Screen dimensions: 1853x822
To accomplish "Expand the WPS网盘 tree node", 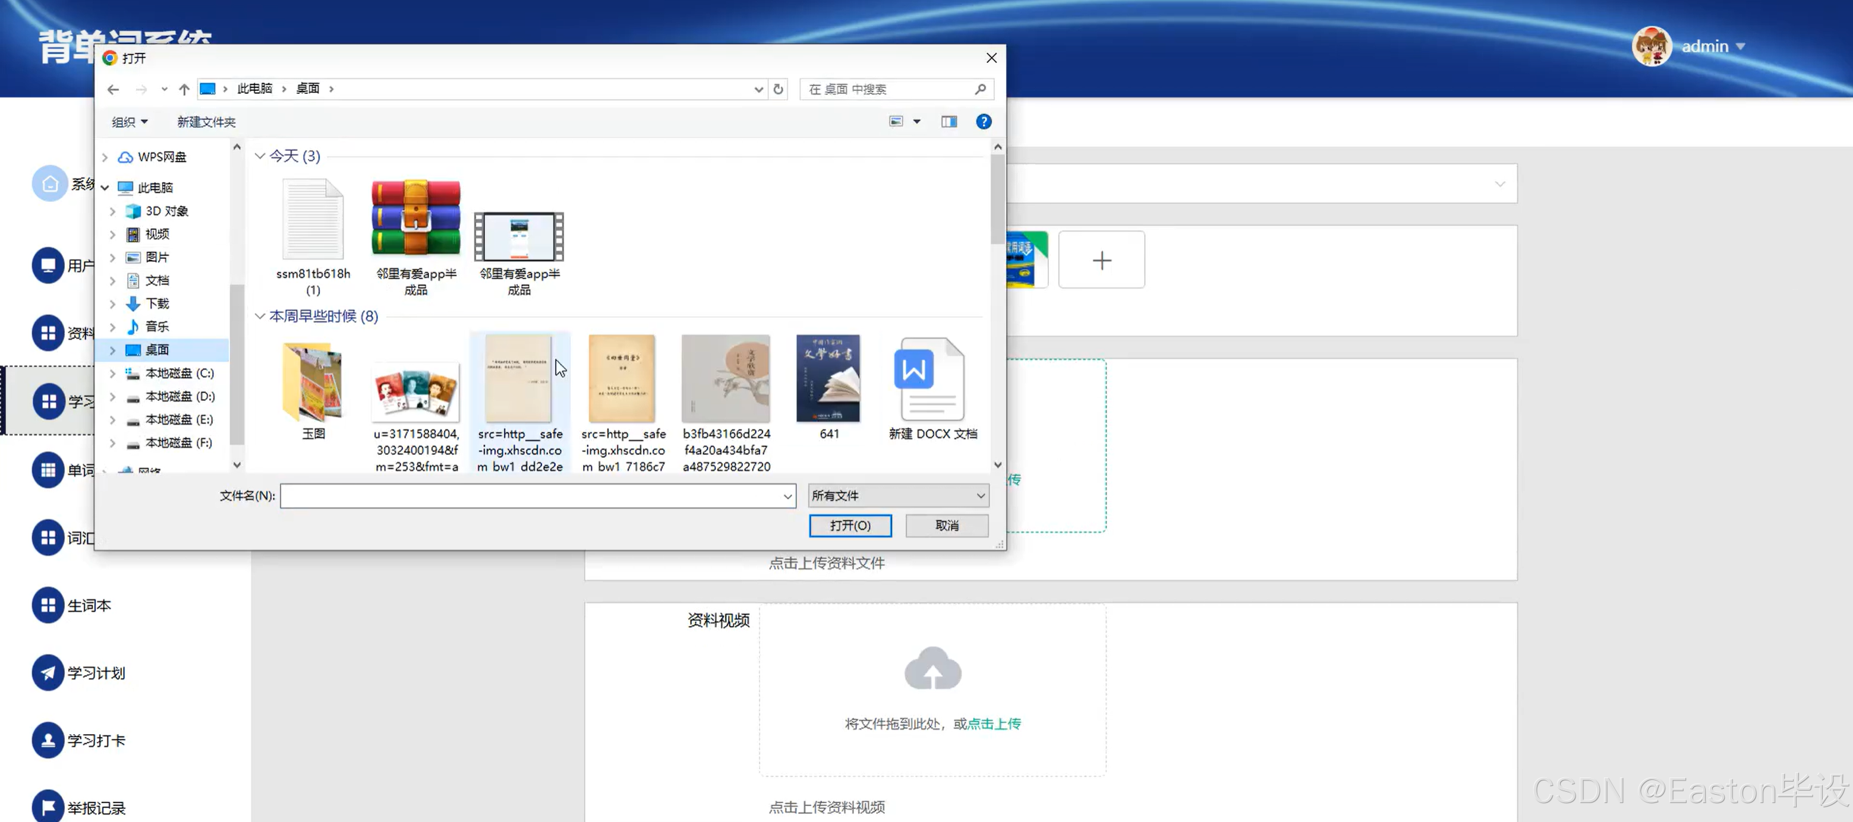I will (105, 157).
